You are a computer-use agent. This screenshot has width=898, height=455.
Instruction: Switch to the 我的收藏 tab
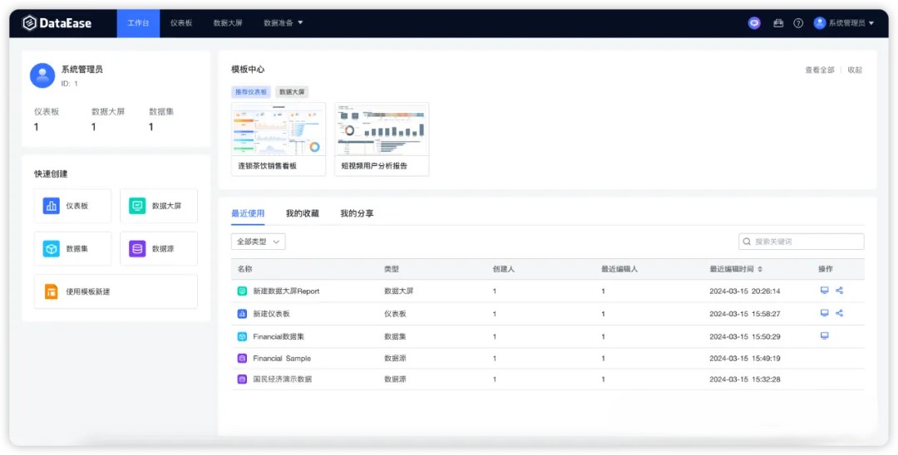(x=302, y=213)
